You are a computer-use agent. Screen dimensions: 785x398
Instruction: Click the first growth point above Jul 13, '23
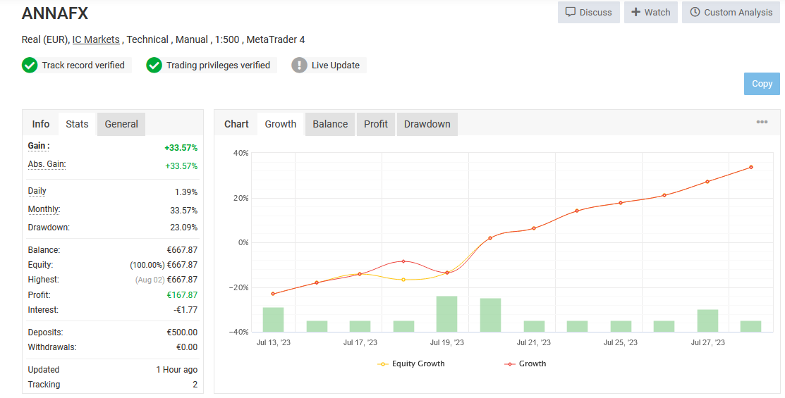tap(273, 294)
